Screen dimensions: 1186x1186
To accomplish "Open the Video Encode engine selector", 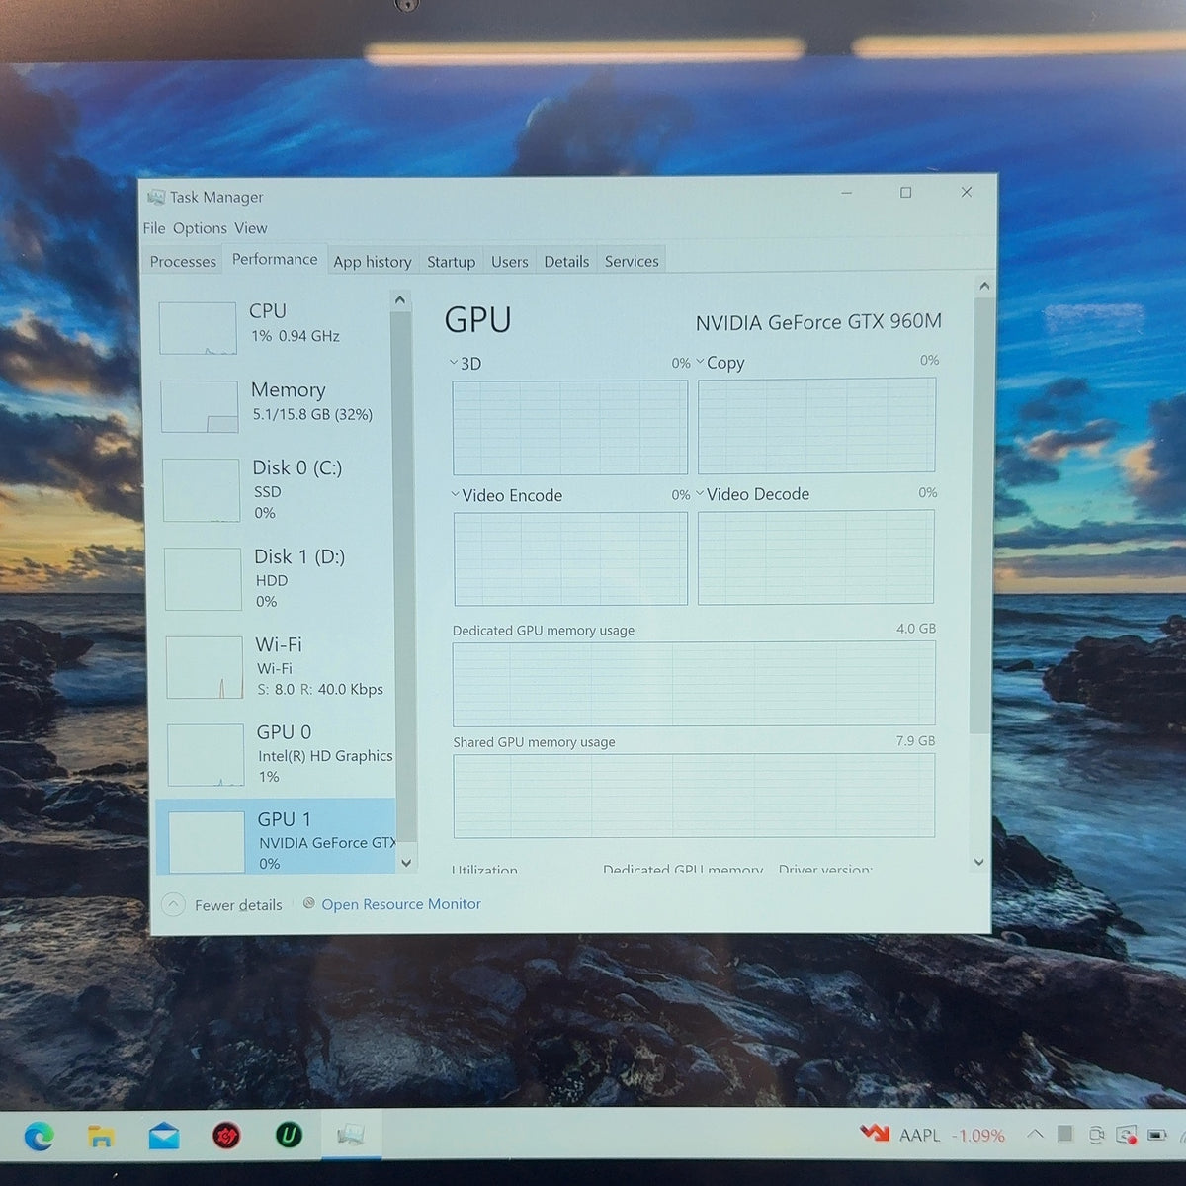I will pos(456,494).
